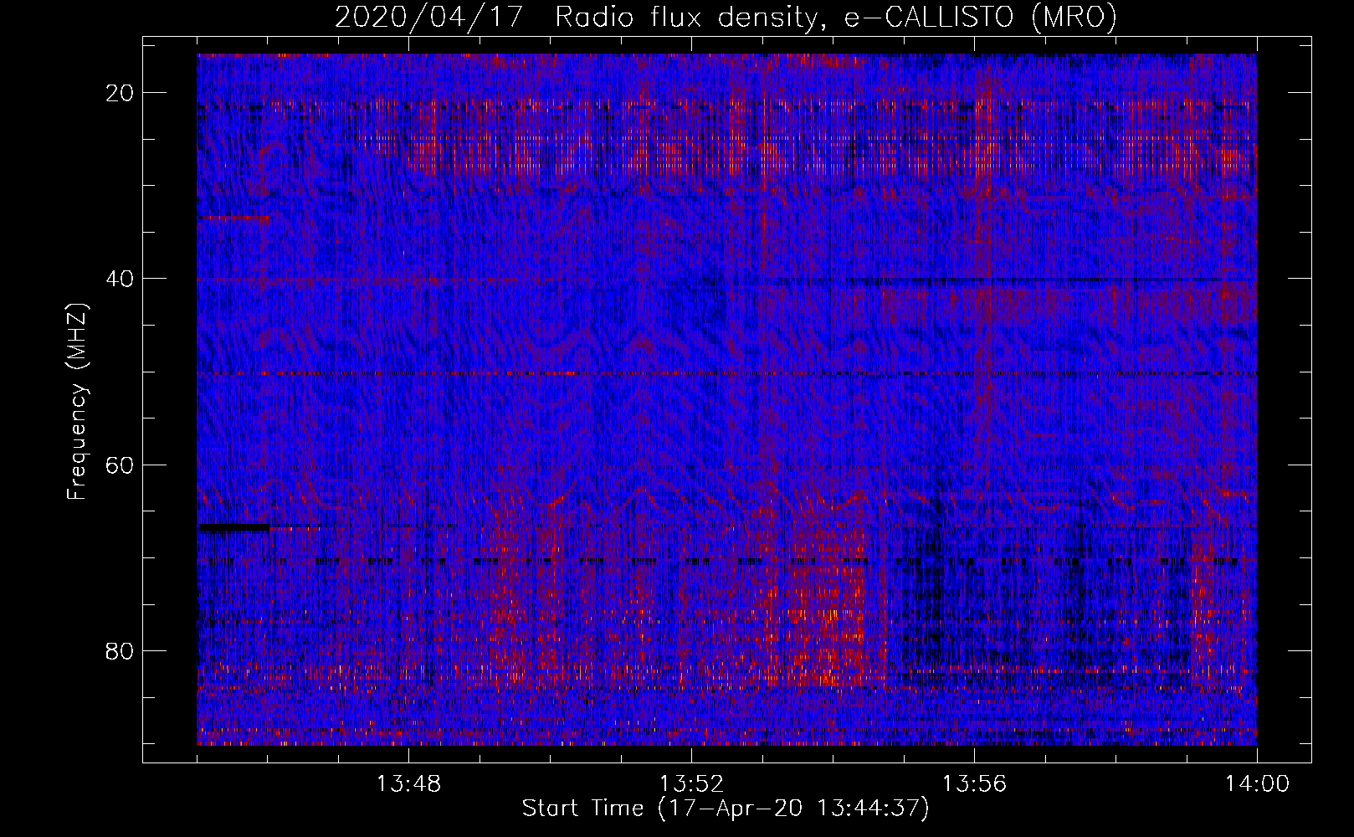Select the 'Frequency (MHZ)' axis label
The width and height of the screenshot is (1354, 837).
tap(77, 402)
